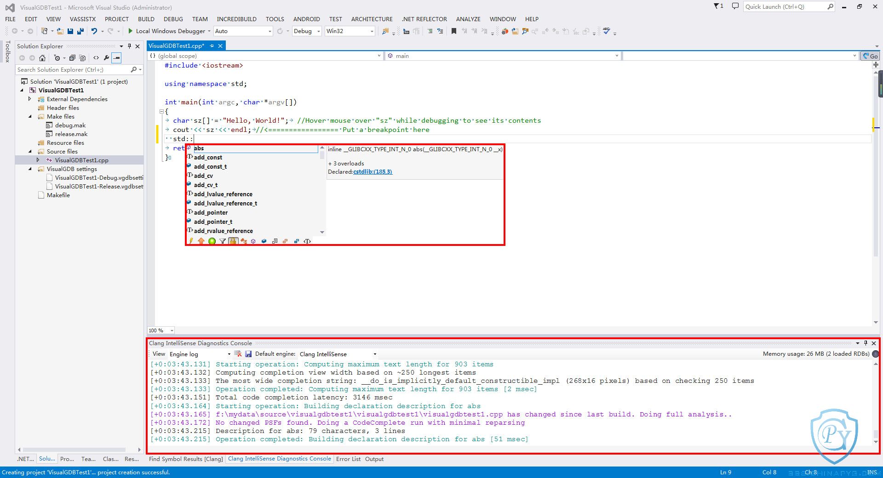Toggle the document list completion filter icon
This screenshot has height=478, width=883.
tap(275, 241)
